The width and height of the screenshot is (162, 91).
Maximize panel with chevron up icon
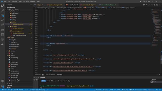click(x=157, y=75)
